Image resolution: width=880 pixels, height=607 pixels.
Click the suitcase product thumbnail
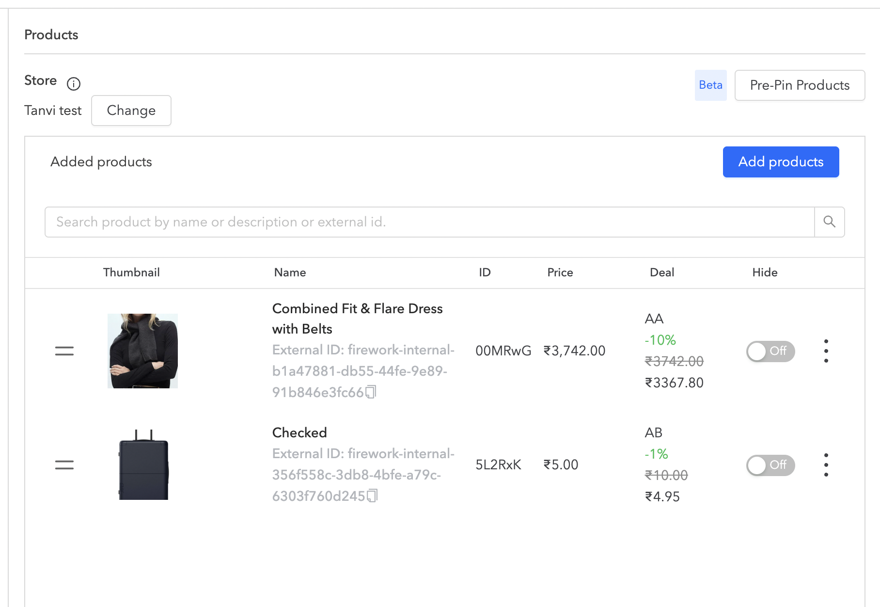click(x=143, y=465)
